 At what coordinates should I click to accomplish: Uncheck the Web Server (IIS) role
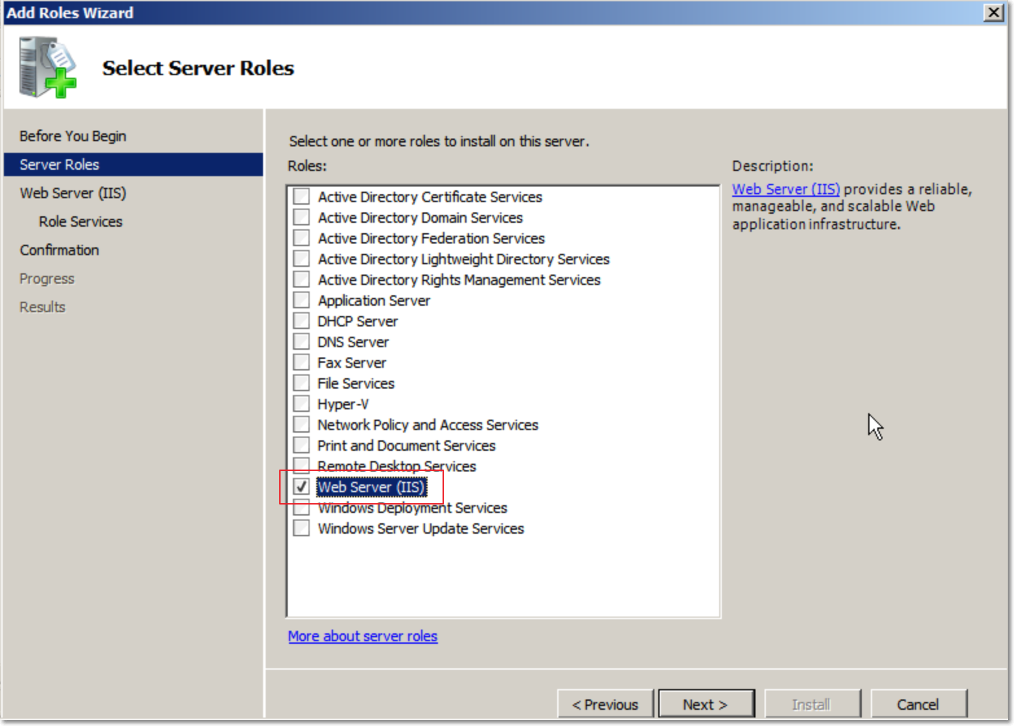pyautogui.click(x=301, y=486)
